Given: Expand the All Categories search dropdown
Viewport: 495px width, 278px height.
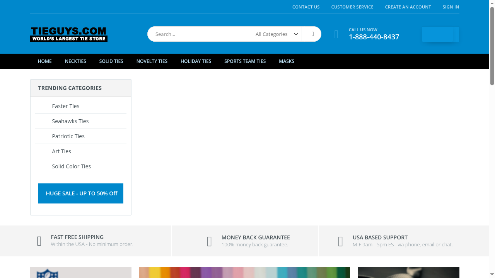Looking at the screenshot, I should pos(277,34).
